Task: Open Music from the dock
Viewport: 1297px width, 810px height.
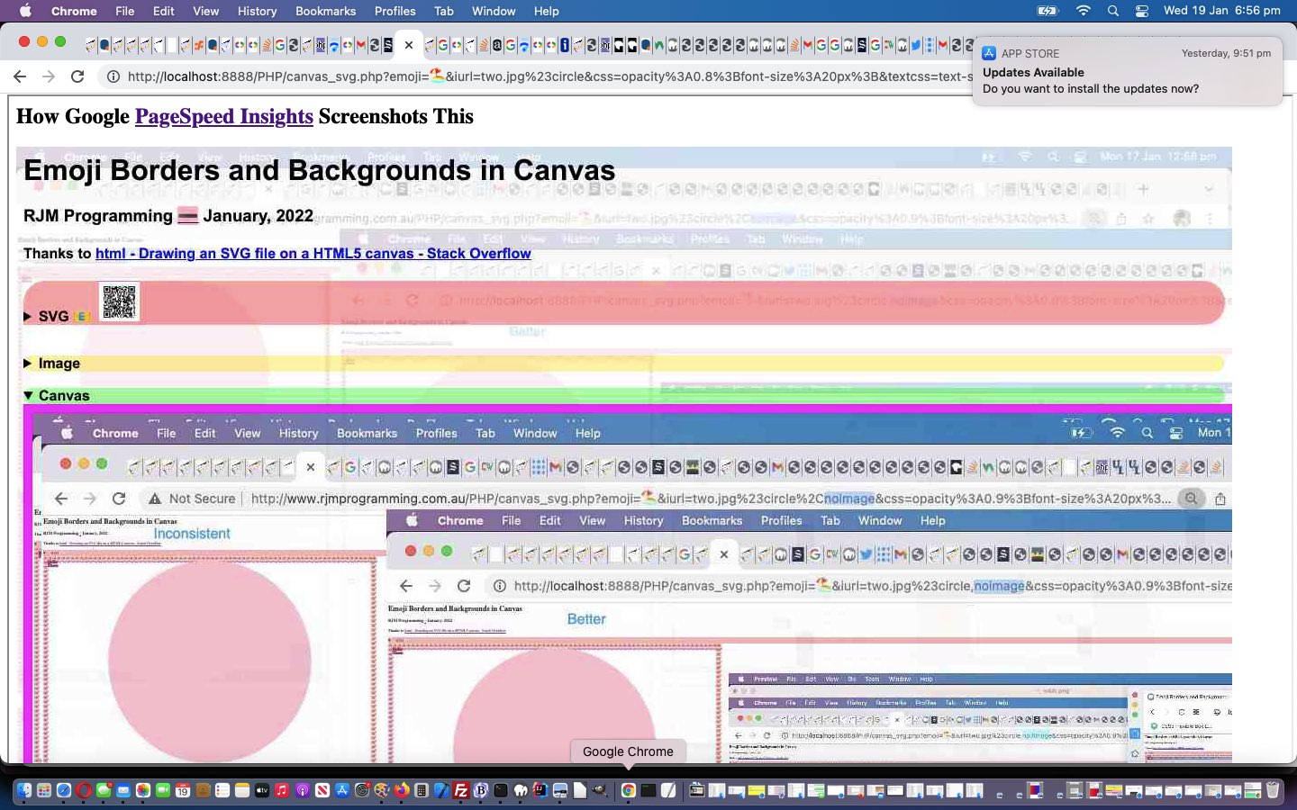Action: (x=281, y=791)
